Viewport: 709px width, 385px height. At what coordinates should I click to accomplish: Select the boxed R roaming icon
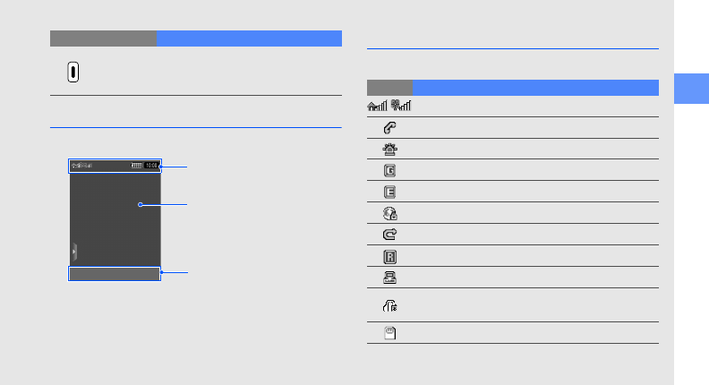point(390,257)
